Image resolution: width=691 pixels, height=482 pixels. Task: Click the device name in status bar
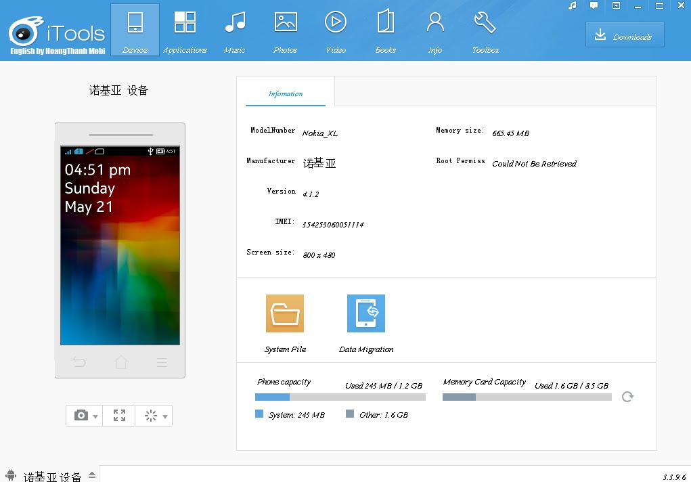point(52,477)
